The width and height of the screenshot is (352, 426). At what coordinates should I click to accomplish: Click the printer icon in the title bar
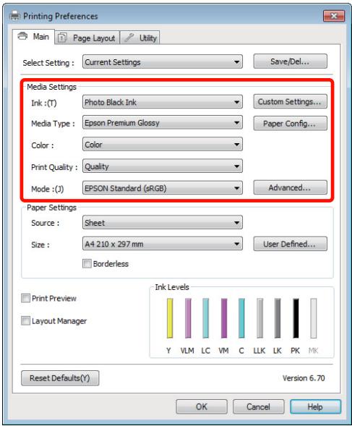15,16
